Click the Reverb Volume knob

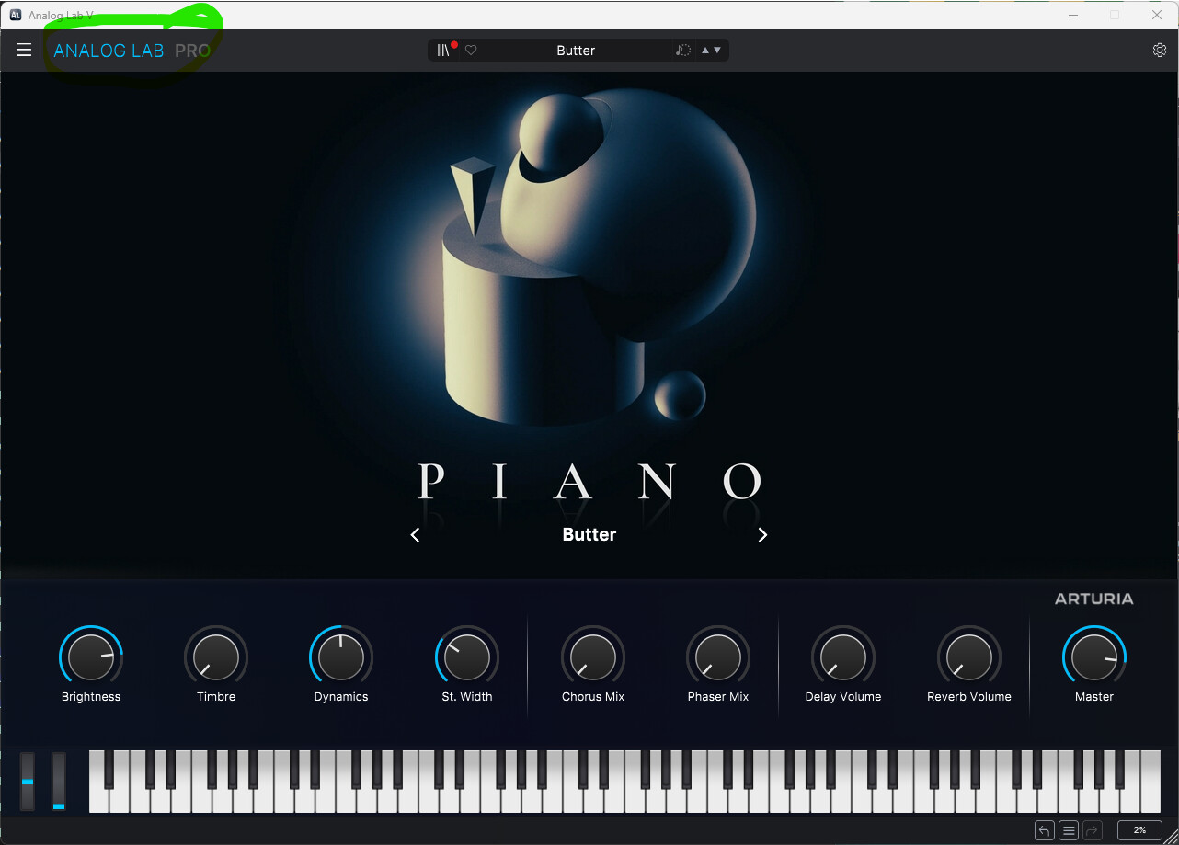[x=968, y=657]
